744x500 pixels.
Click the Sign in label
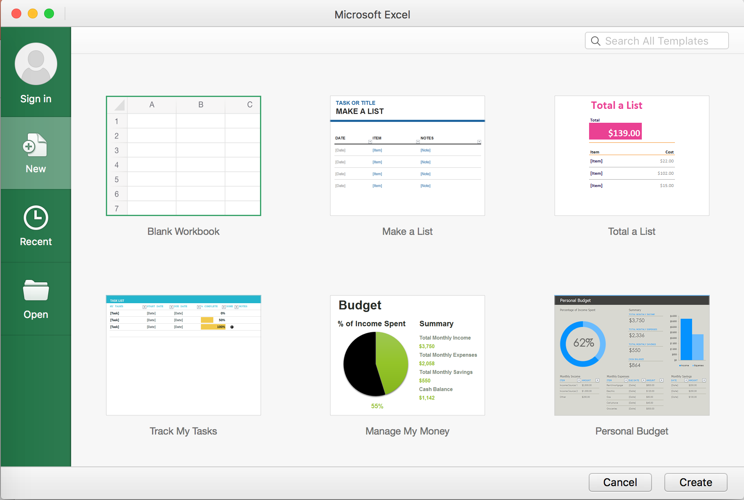(x=36, y=99)
